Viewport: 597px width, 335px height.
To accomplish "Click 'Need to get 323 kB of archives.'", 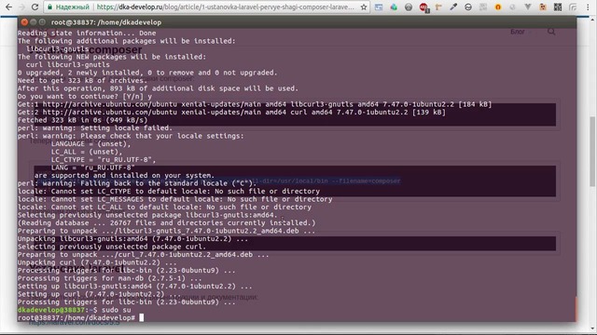I will 82,81.
